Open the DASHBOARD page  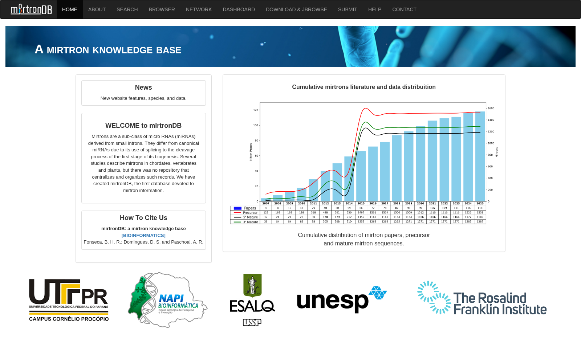(239, 9)
